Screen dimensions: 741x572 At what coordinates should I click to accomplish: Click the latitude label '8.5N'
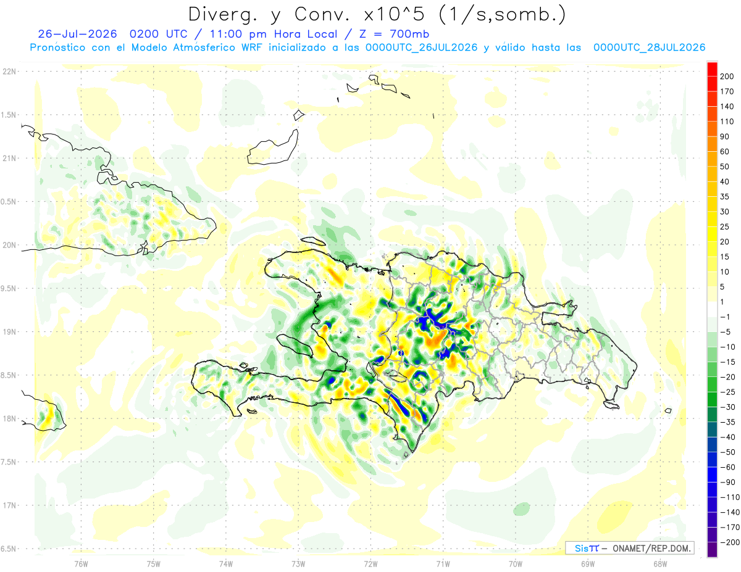click(9, 375)
